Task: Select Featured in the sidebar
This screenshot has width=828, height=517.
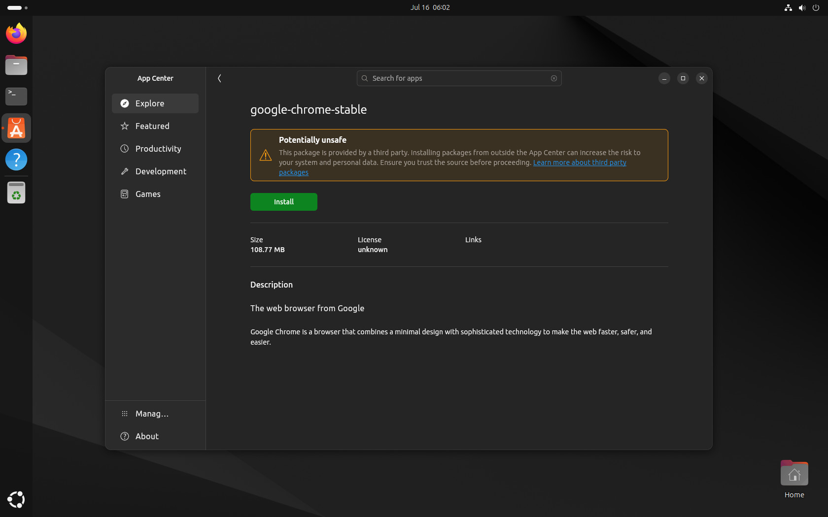Action: click(x=155, y=126)
